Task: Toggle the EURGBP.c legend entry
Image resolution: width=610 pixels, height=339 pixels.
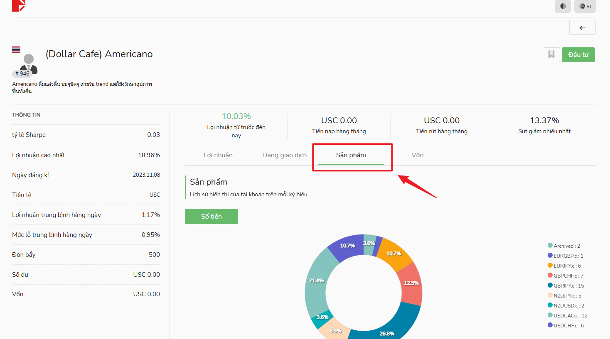Action: coord(566,256)
